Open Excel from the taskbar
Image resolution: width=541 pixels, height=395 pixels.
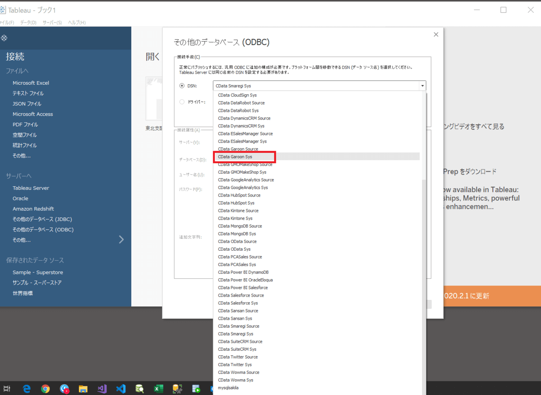tap(158, 388)
